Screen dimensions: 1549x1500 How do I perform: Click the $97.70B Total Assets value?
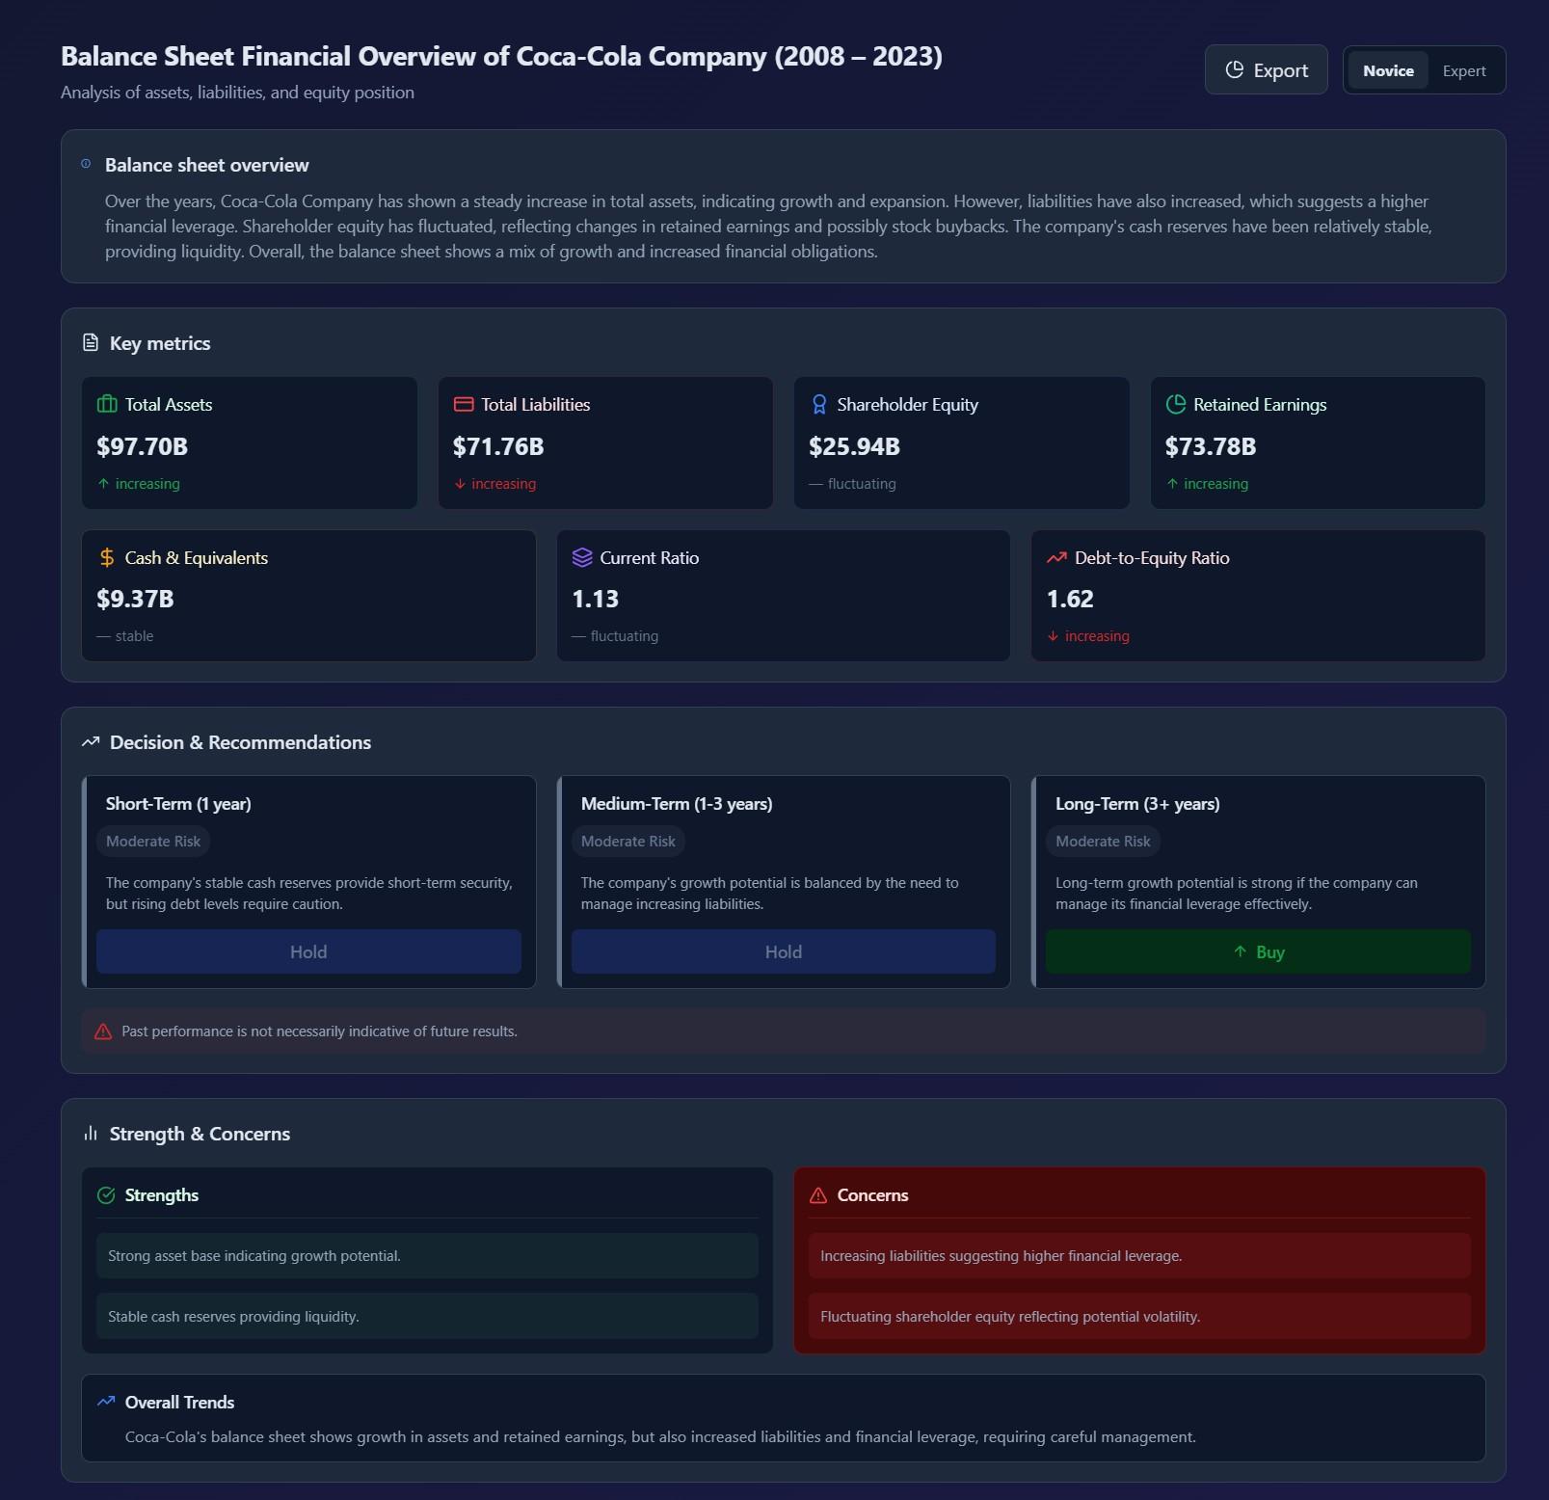(x=143, y=446)
